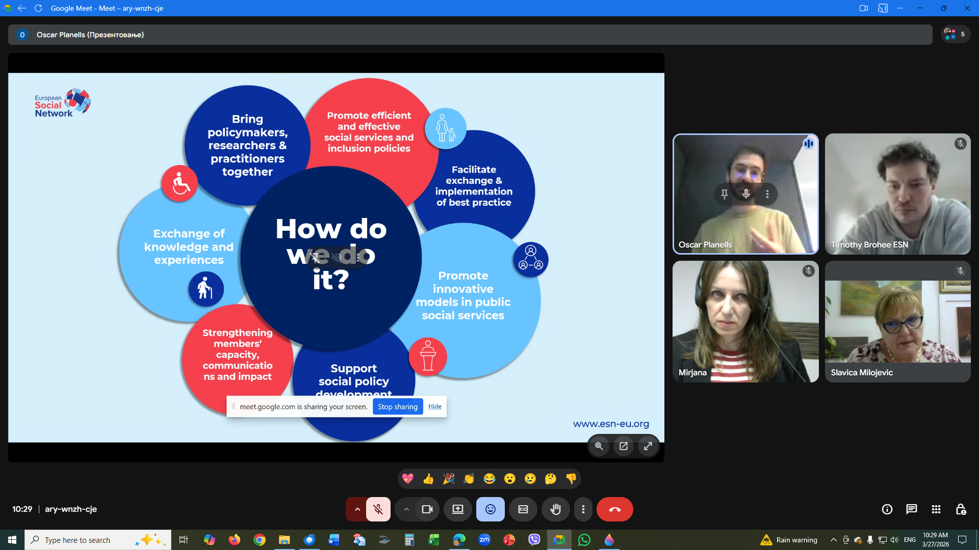Close the emoji reactions bar
This screenshot has height=550, width=979.
(x=490, y=509)
